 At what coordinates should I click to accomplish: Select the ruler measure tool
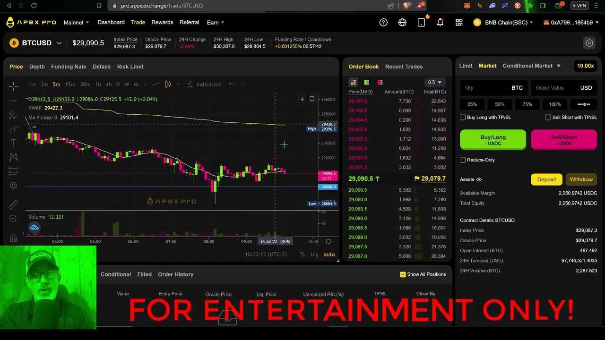tap(13, 204)
